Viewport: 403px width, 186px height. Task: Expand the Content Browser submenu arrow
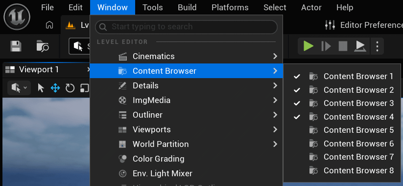[275, 71]
